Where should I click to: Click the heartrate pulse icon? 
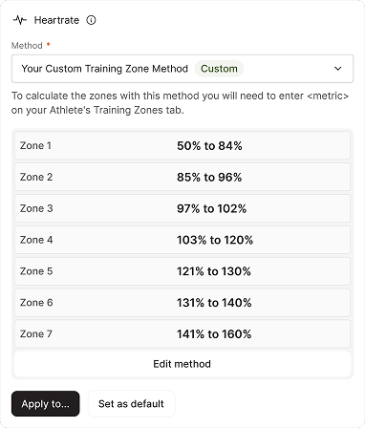pyautogui.click(x=20, y=20)
